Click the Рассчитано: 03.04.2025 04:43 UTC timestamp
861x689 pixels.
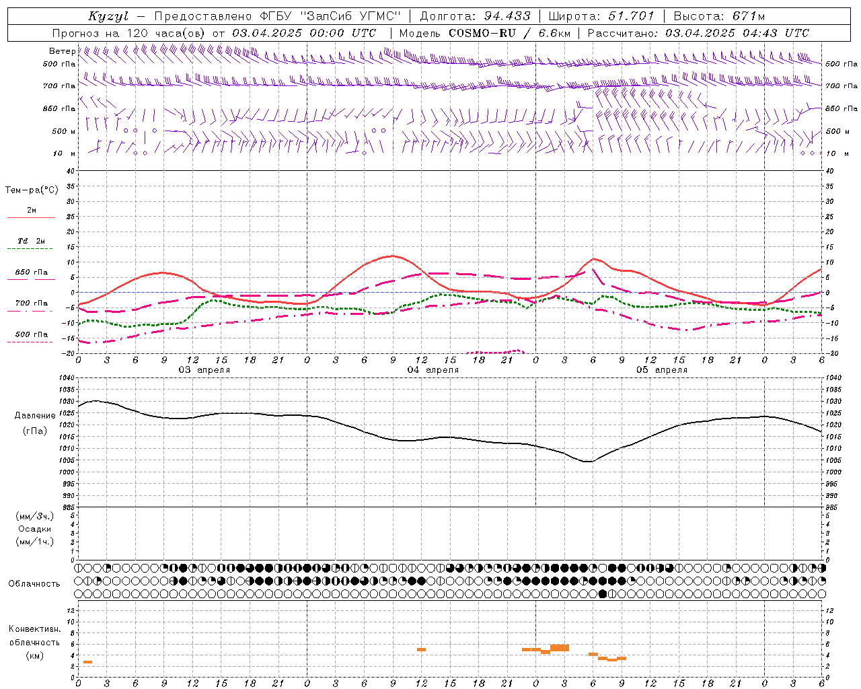pos(699,33)
